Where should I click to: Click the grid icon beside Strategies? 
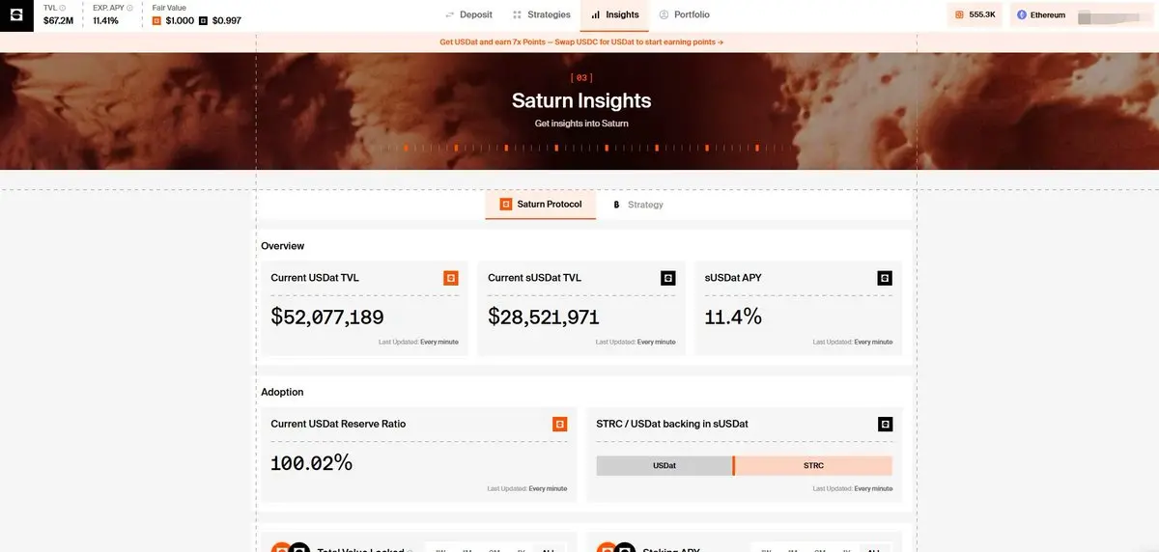[517, 15]
